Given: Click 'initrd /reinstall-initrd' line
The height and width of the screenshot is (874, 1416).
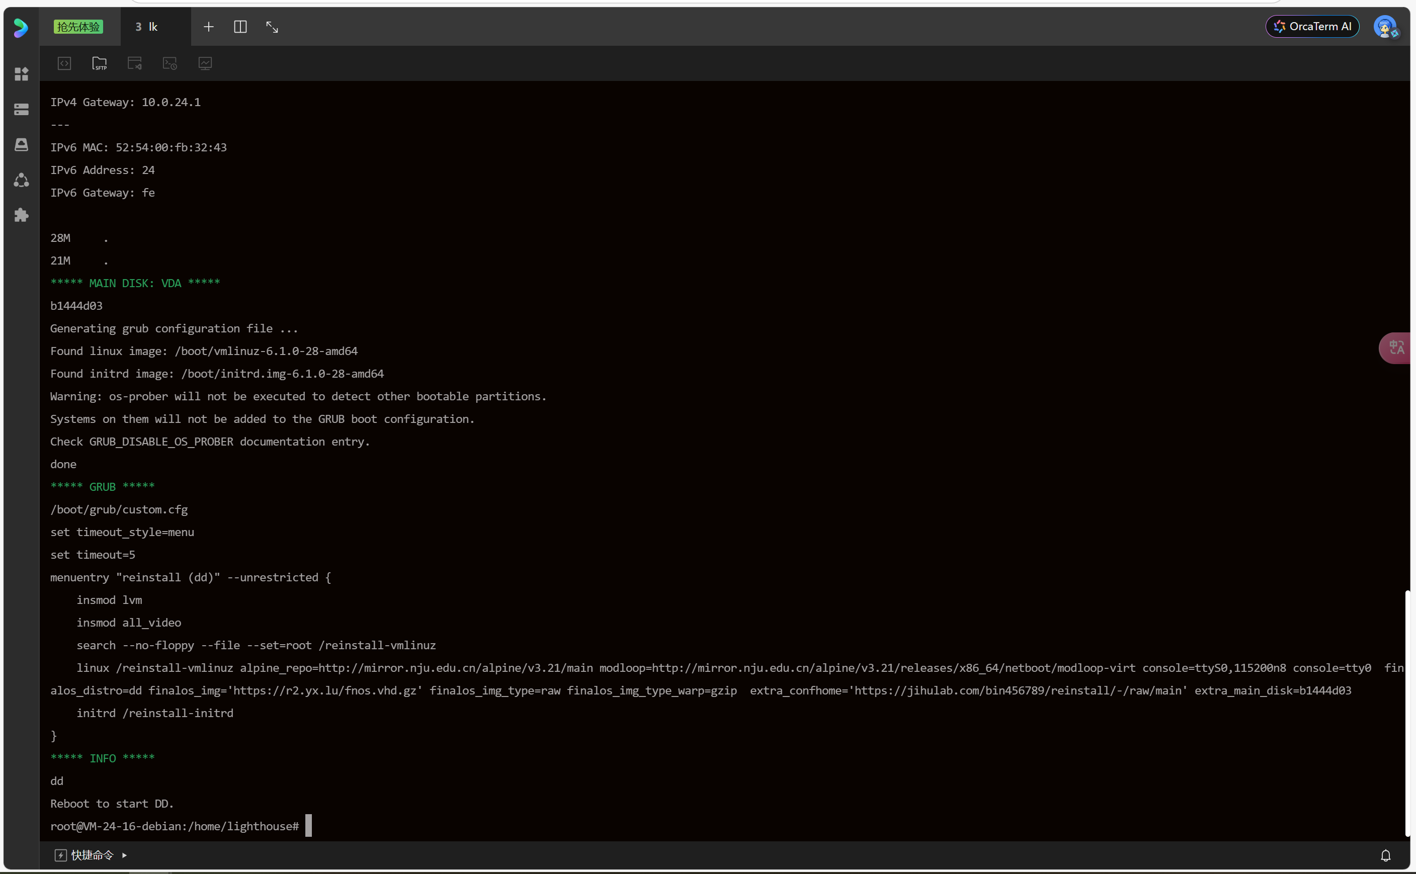Looking at the screenshot, I should 155,713.
